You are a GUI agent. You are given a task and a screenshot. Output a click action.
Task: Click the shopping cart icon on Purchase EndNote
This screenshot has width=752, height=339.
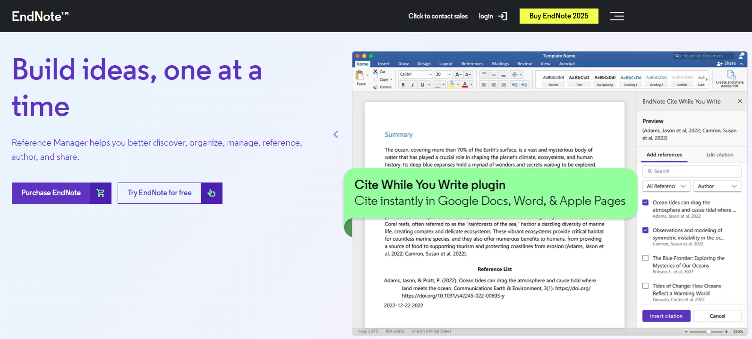pos(101,193)
